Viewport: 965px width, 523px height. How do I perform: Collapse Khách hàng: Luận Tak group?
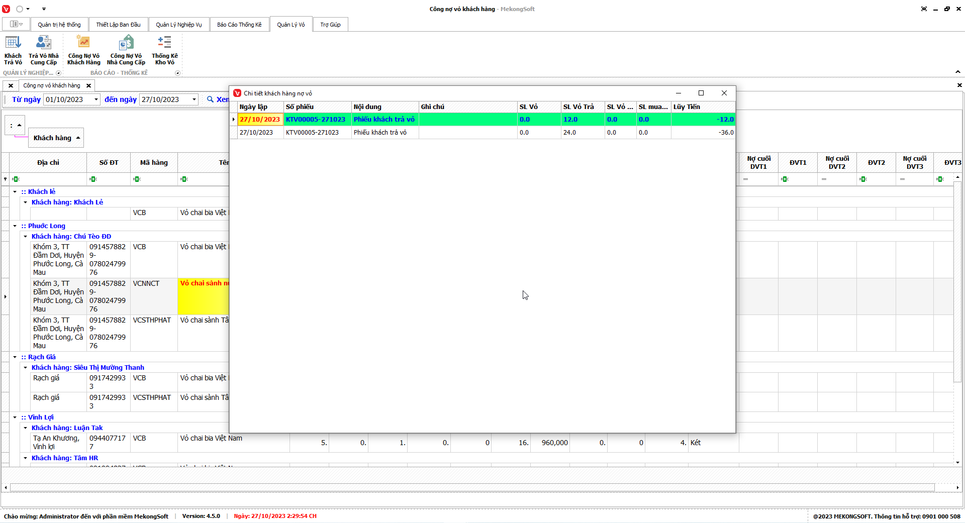(26, 428)
